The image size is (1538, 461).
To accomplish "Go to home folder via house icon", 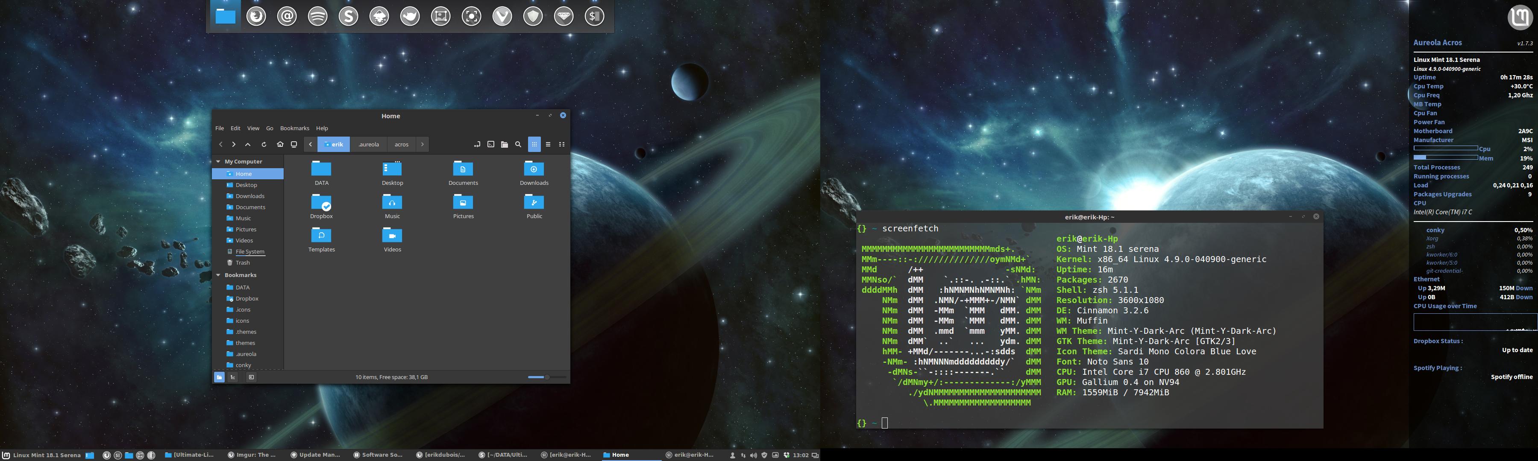I will tap(280, 144).
